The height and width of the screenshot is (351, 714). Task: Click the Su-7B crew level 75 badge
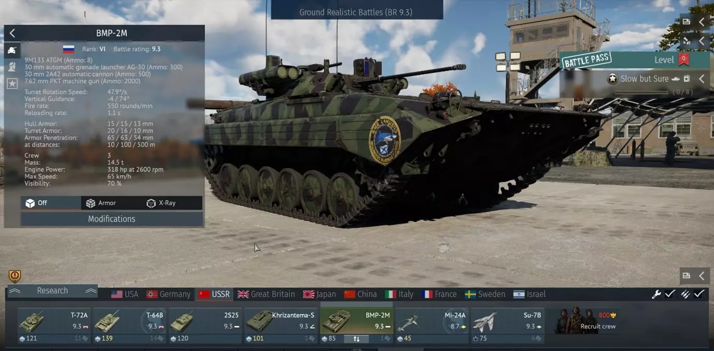tap(480, 339)
